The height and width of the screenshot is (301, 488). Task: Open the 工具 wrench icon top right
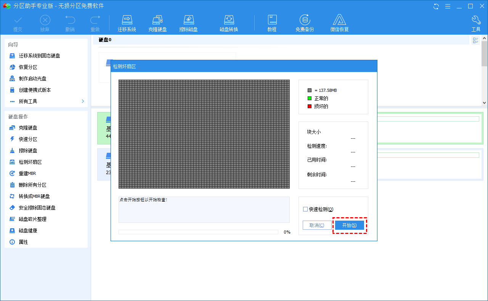coord(476,22)
